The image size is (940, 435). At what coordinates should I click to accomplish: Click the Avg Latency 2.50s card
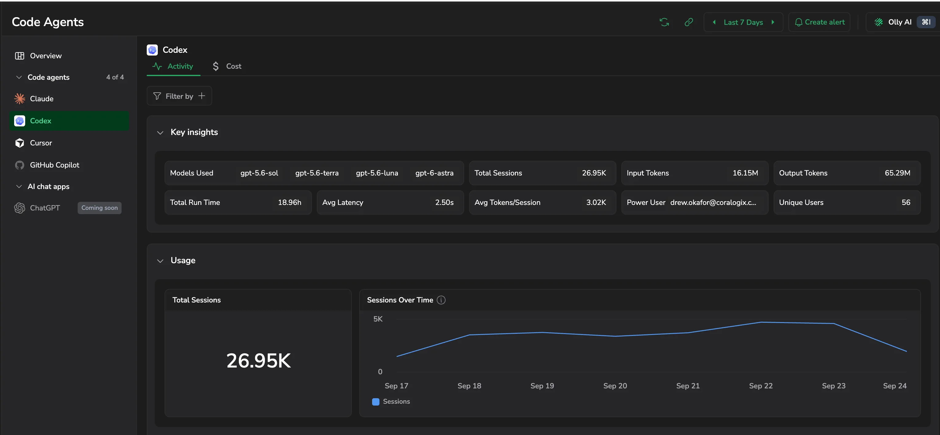click(x=390, y=202)
